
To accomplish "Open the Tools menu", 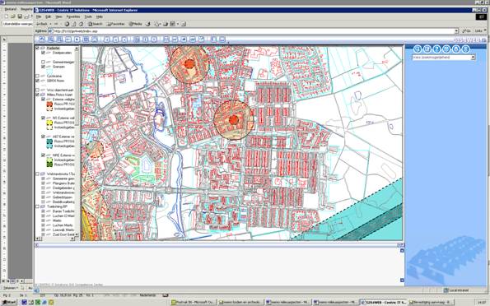I will coord(88,16).
